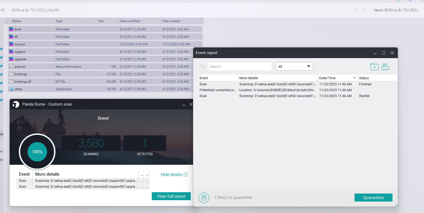Click the quarantine files circular icon
This screenshot has height=213, width=424.
point(204,198)
